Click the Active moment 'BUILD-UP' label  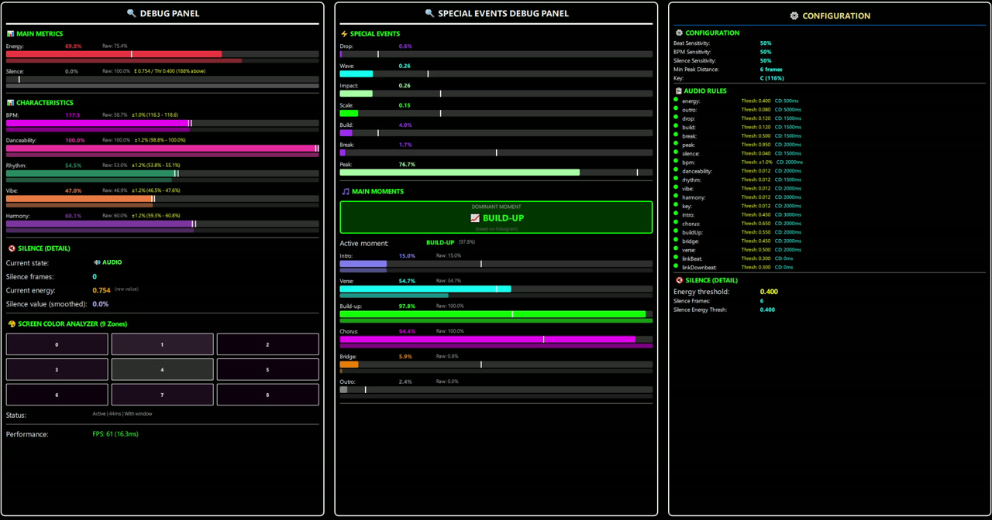tap(440, 243)
